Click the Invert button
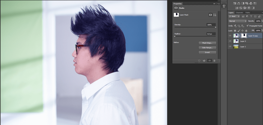This screenshot has width=263, height=125. tap(207, 52)
